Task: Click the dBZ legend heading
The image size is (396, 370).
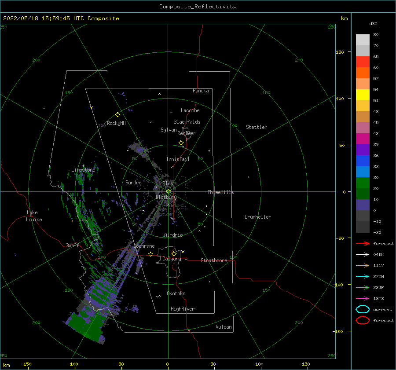Action: click(373, 23)
